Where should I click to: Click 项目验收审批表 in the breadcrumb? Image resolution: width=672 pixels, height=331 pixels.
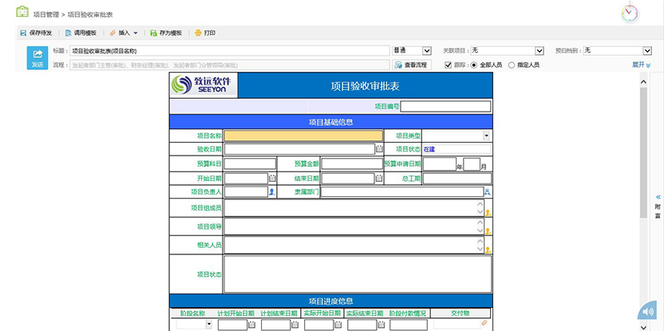(x=90, y=14)
